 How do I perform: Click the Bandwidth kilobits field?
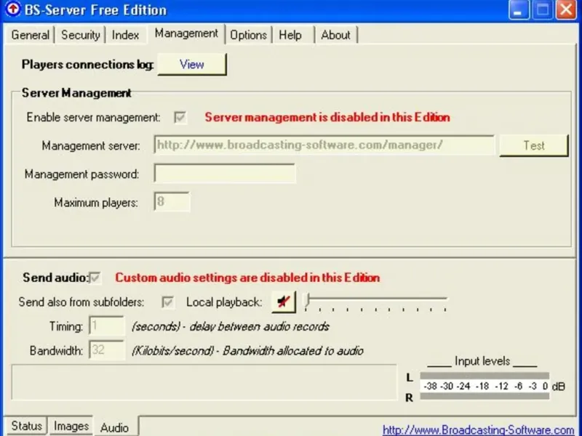click(106, 350)
